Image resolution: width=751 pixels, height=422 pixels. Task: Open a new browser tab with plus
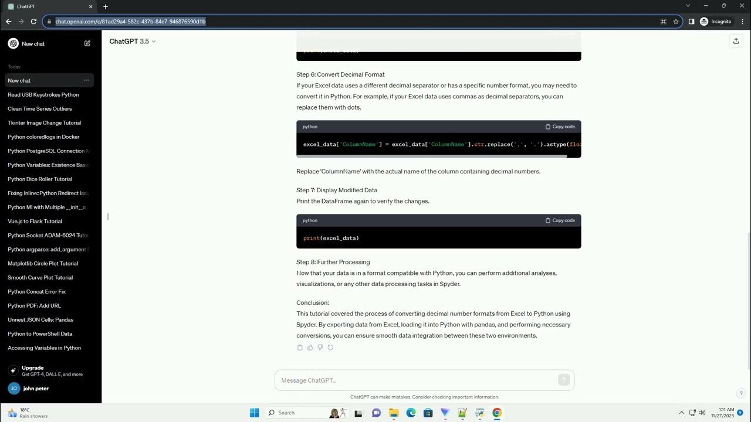click(106, 6)
